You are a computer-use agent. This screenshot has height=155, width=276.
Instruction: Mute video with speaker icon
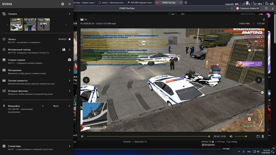[x=231, y=136]
